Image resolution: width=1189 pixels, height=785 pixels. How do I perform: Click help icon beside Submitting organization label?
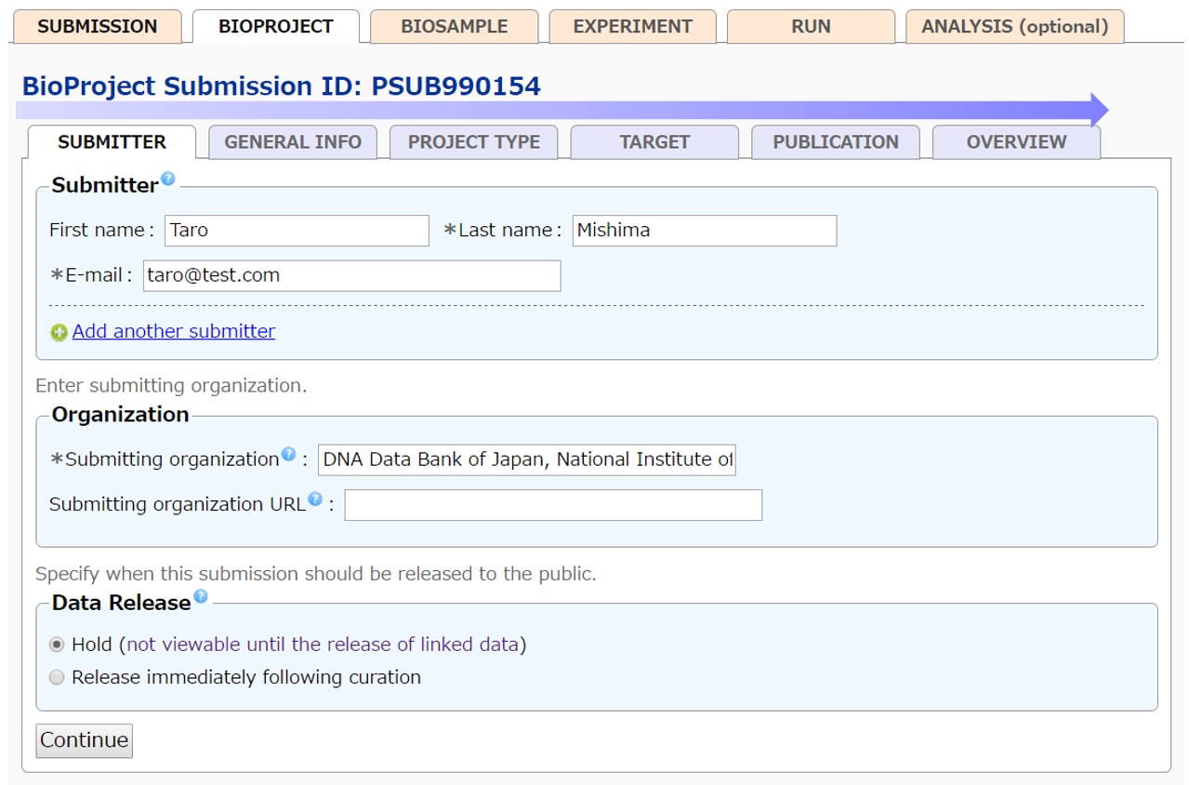288,455
